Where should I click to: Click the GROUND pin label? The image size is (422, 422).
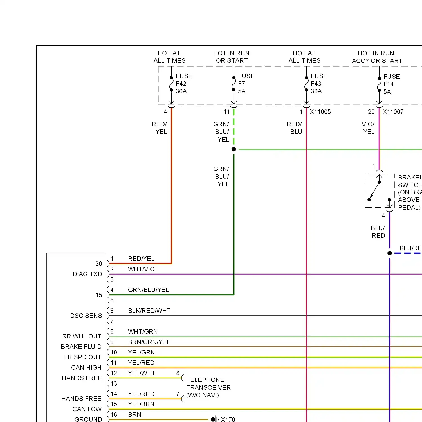pyautogui.click(x=88, y=419)
